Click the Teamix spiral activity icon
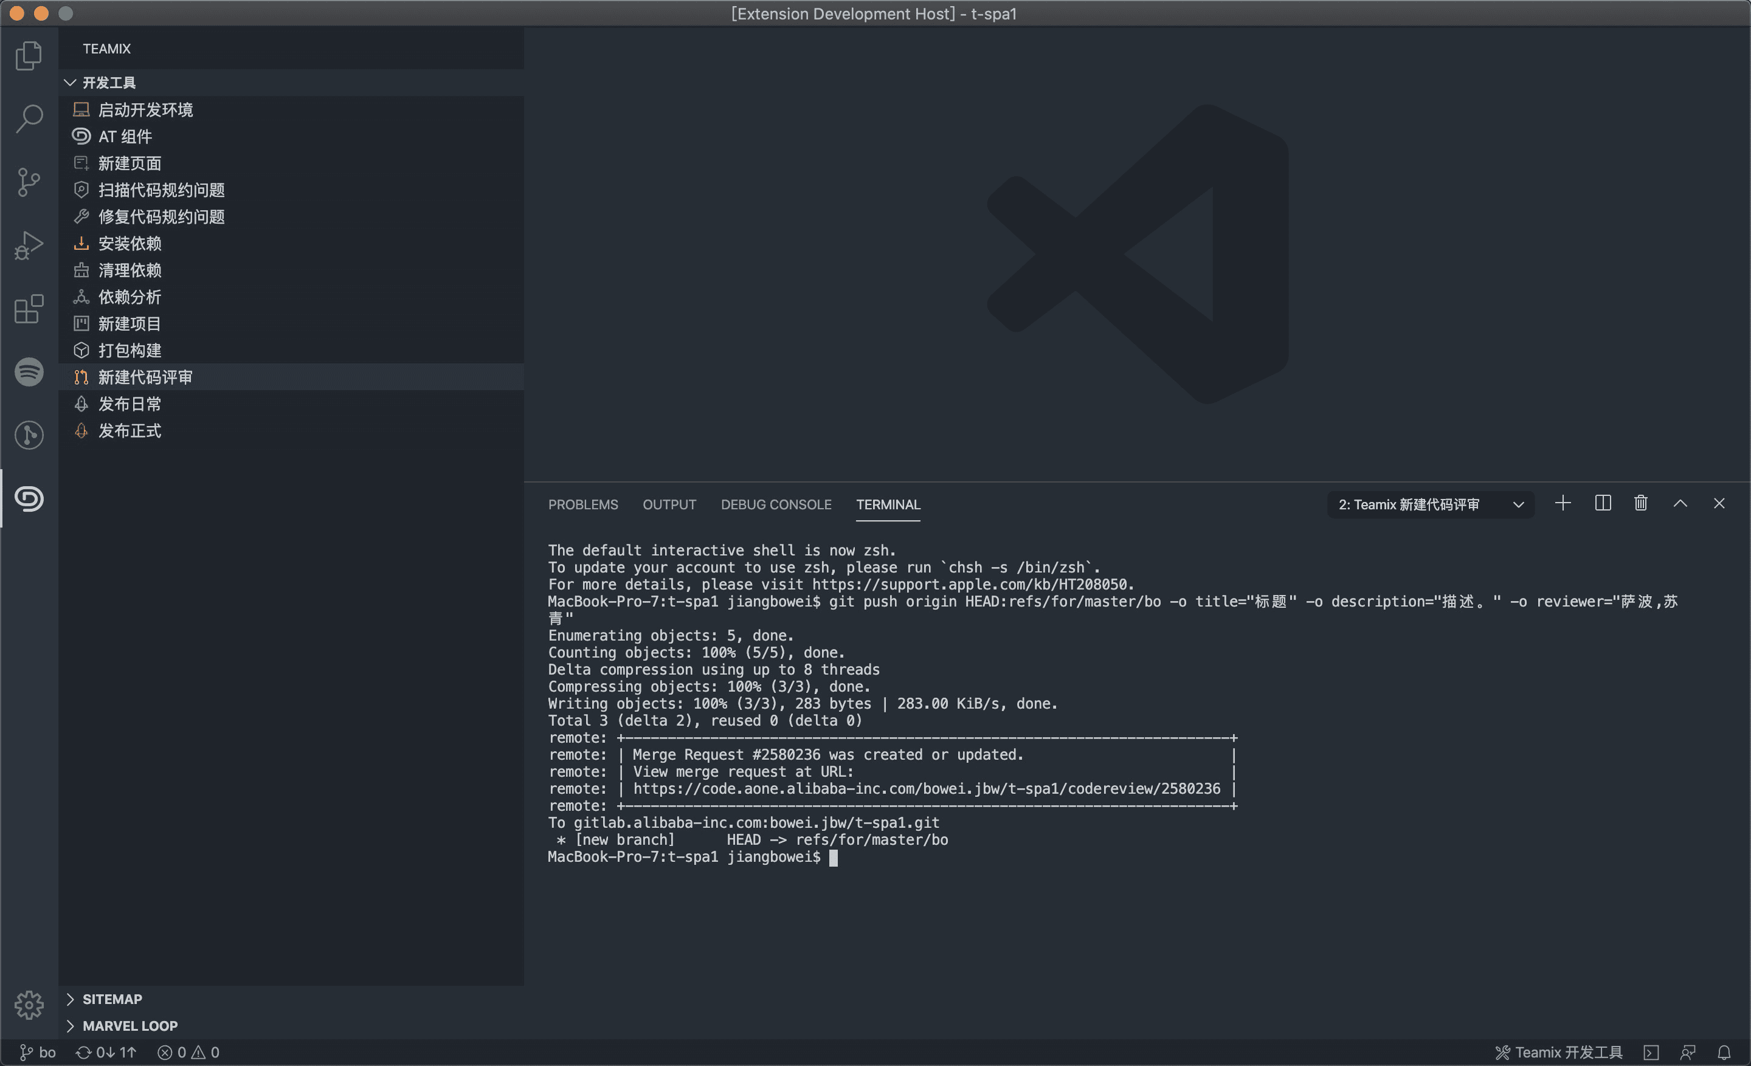This screenshot has width=1751, height=1066. pos(29,498)
